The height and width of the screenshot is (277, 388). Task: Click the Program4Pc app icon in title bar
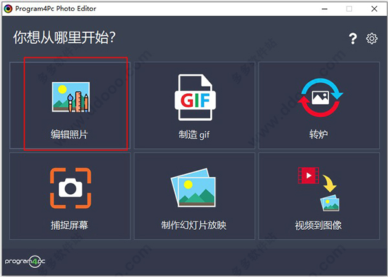tap(8, 9)
